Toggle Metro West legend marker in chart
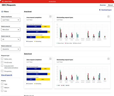The image size is (114, 96). pyautogui.click(x=65, y=43)
